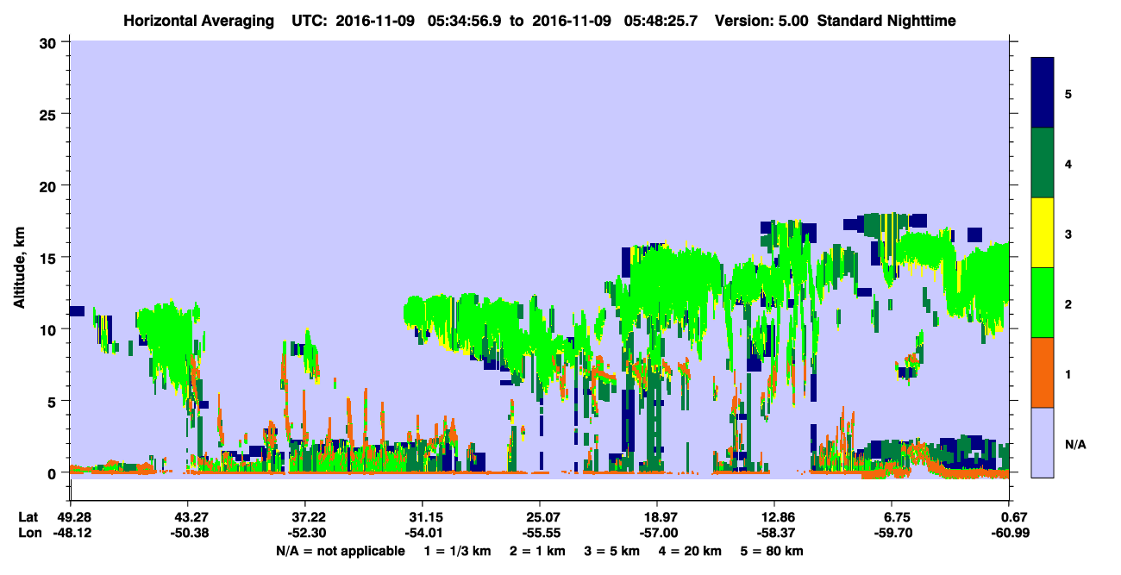This screenshot has width=1121, height=575.
Task: Click the yellow colorbar segment labeled 3
Action: point(1043,233)
